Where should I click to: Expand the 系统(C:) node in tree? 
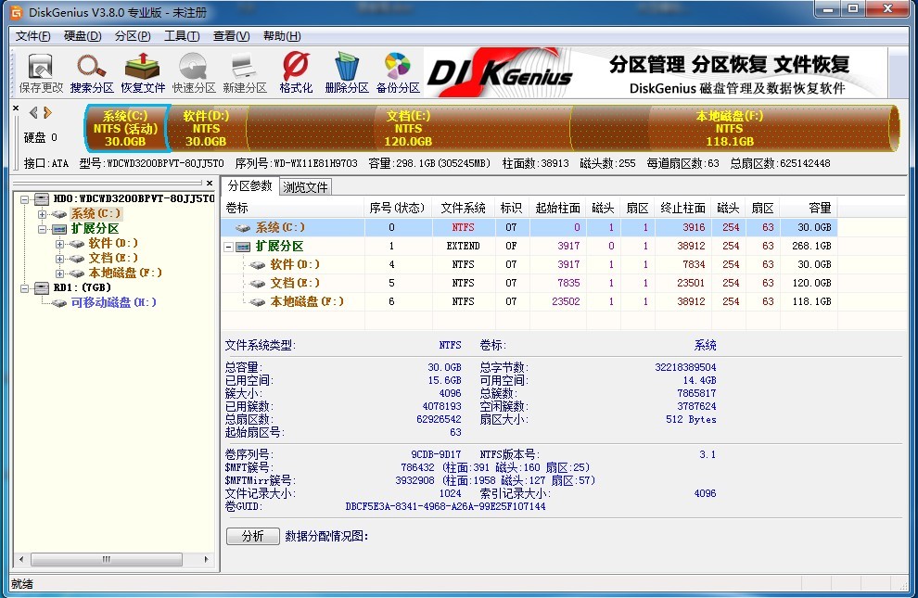[x=42, y=214]
